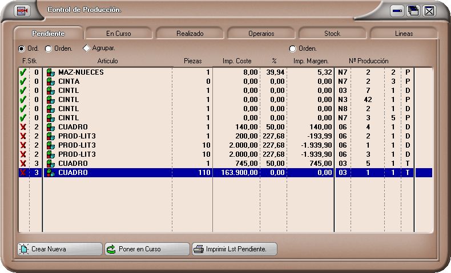Click the new document icon on Crear Nueva
Screen dimensions: 451x273
[x=24, y=249]
